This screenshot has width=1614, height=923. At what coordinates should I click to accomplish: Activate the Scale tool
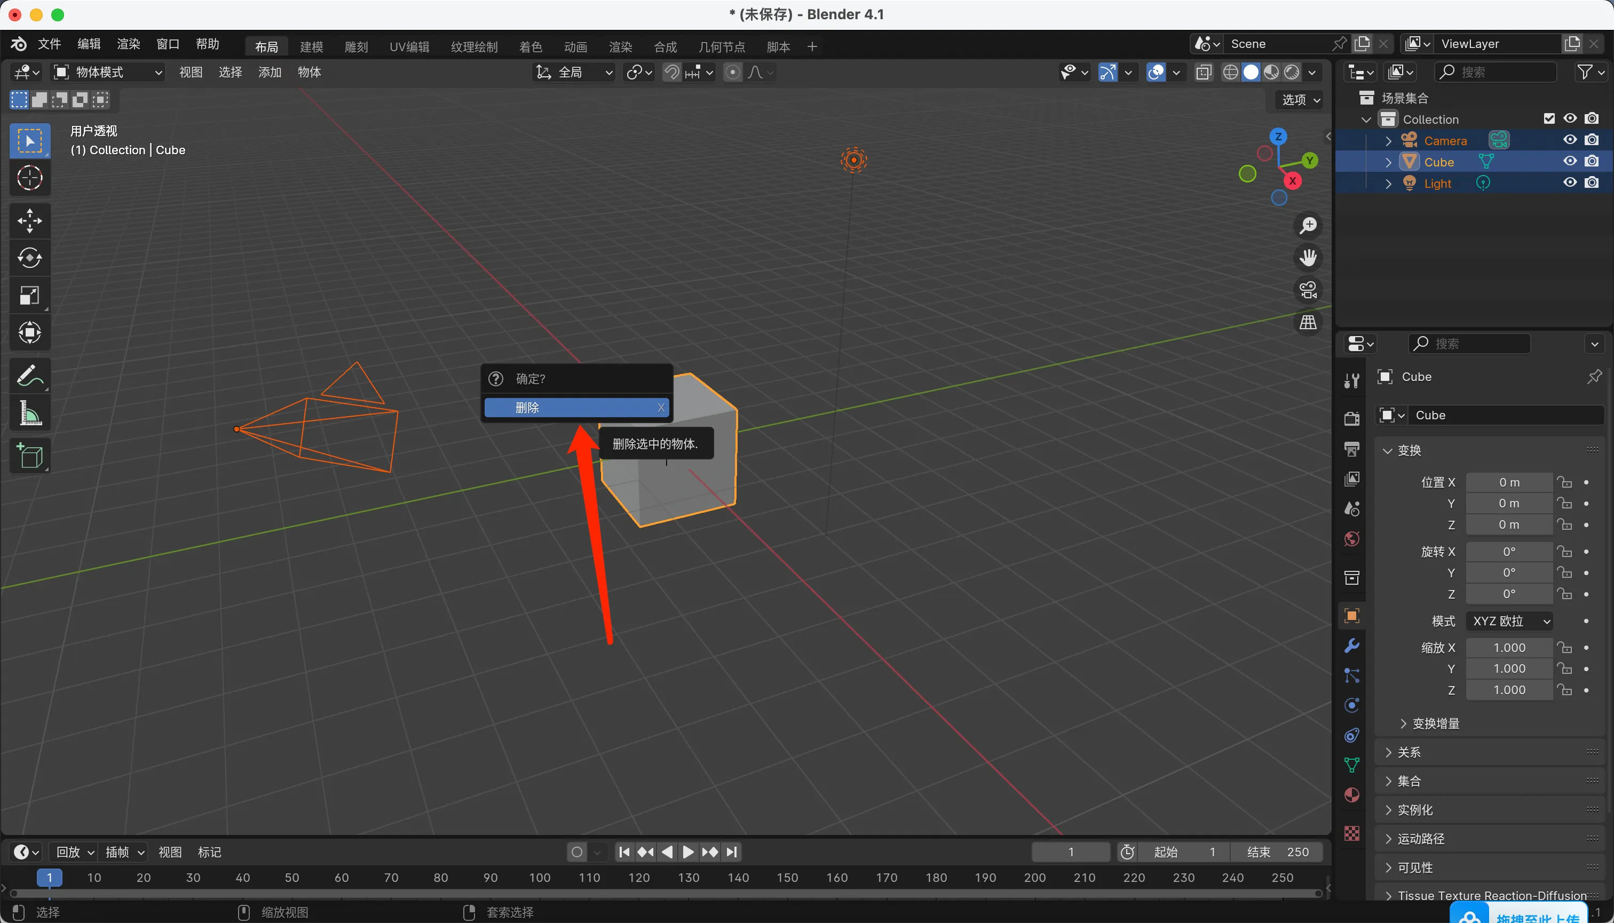click(29, 296)
